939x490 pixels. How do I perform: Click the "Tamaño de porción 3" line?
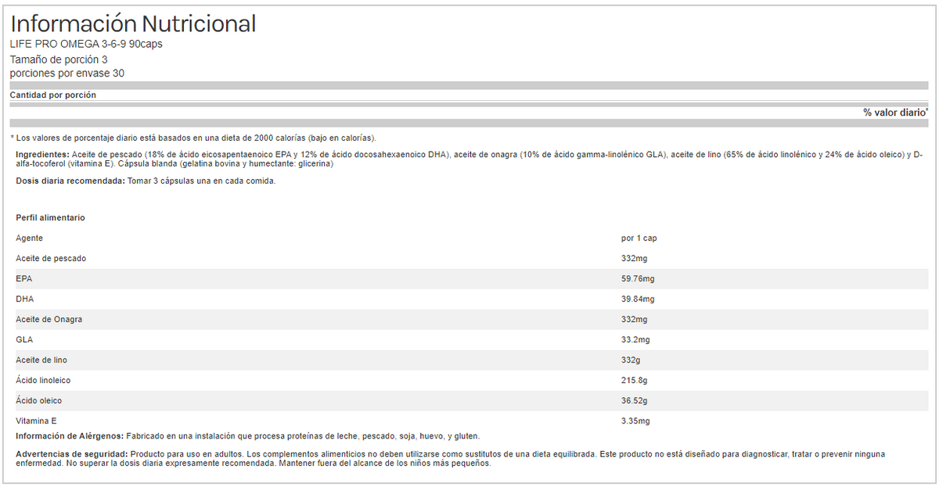(x=59, y=59)
